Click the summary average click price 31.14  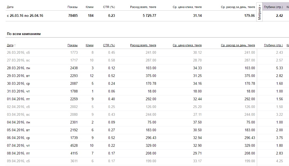click(x=197, y=16)
